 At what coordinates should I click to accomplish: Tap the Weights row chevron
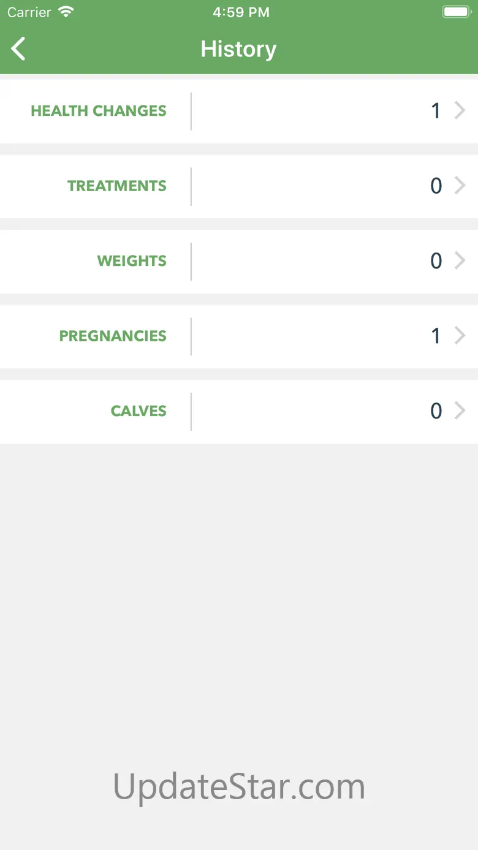coord(460,261)
